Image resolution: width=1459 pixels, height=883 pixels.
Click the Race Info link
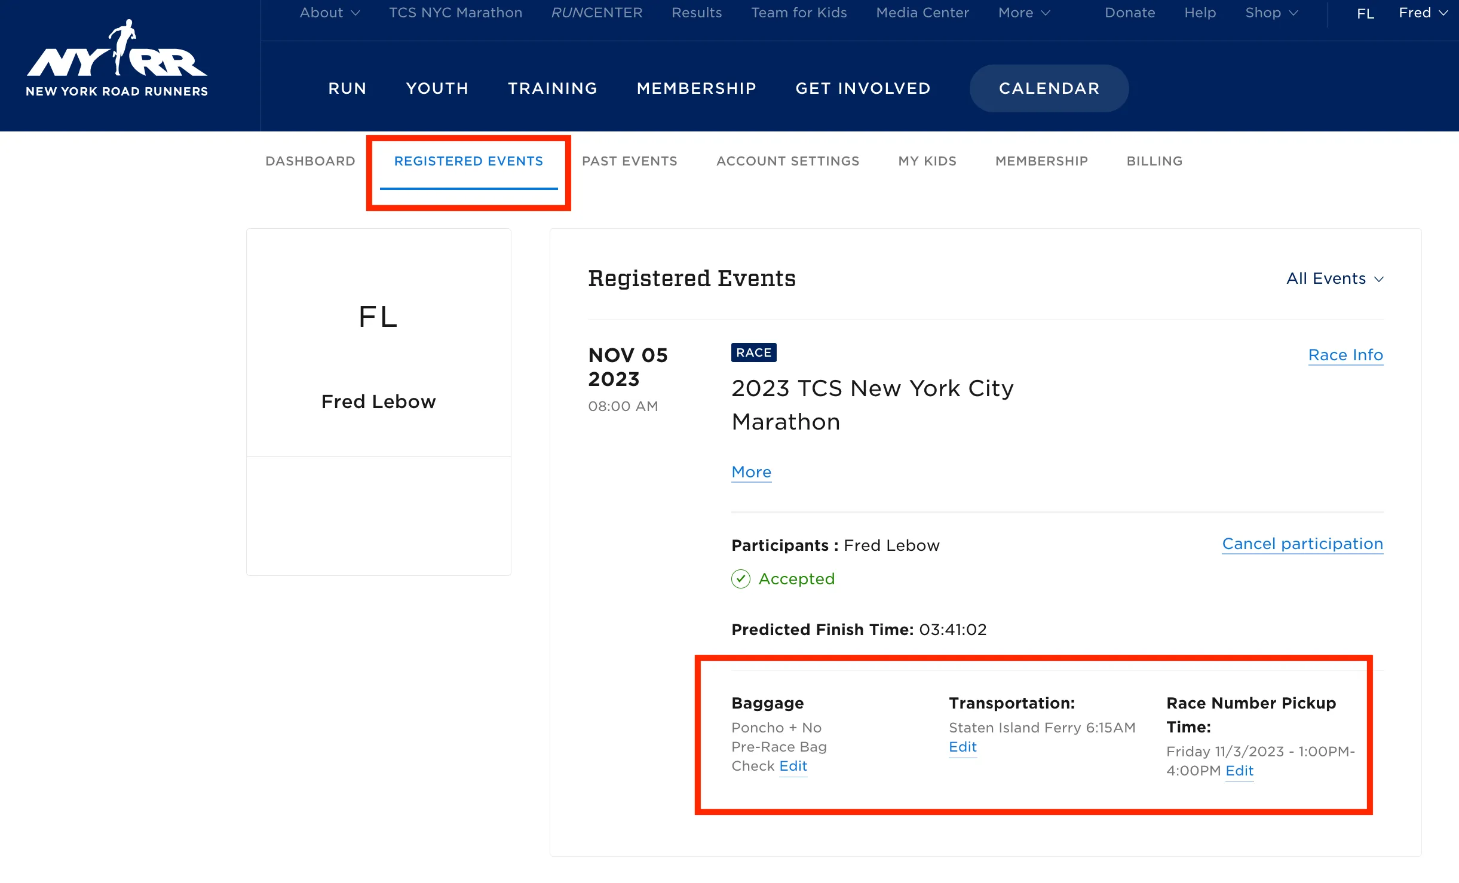(x=1345, y=355)
